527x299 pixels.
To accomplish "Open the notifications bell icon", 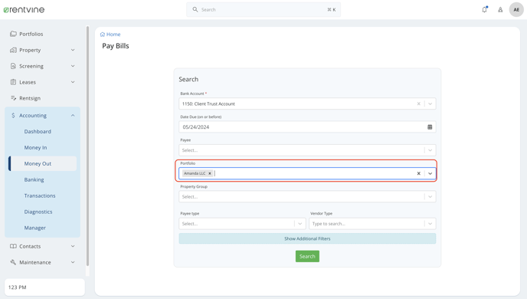I will coord(484,9).
